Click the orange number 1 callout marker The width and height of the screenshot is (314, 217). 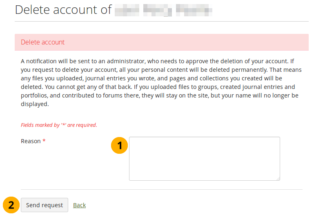coord(119,144)
